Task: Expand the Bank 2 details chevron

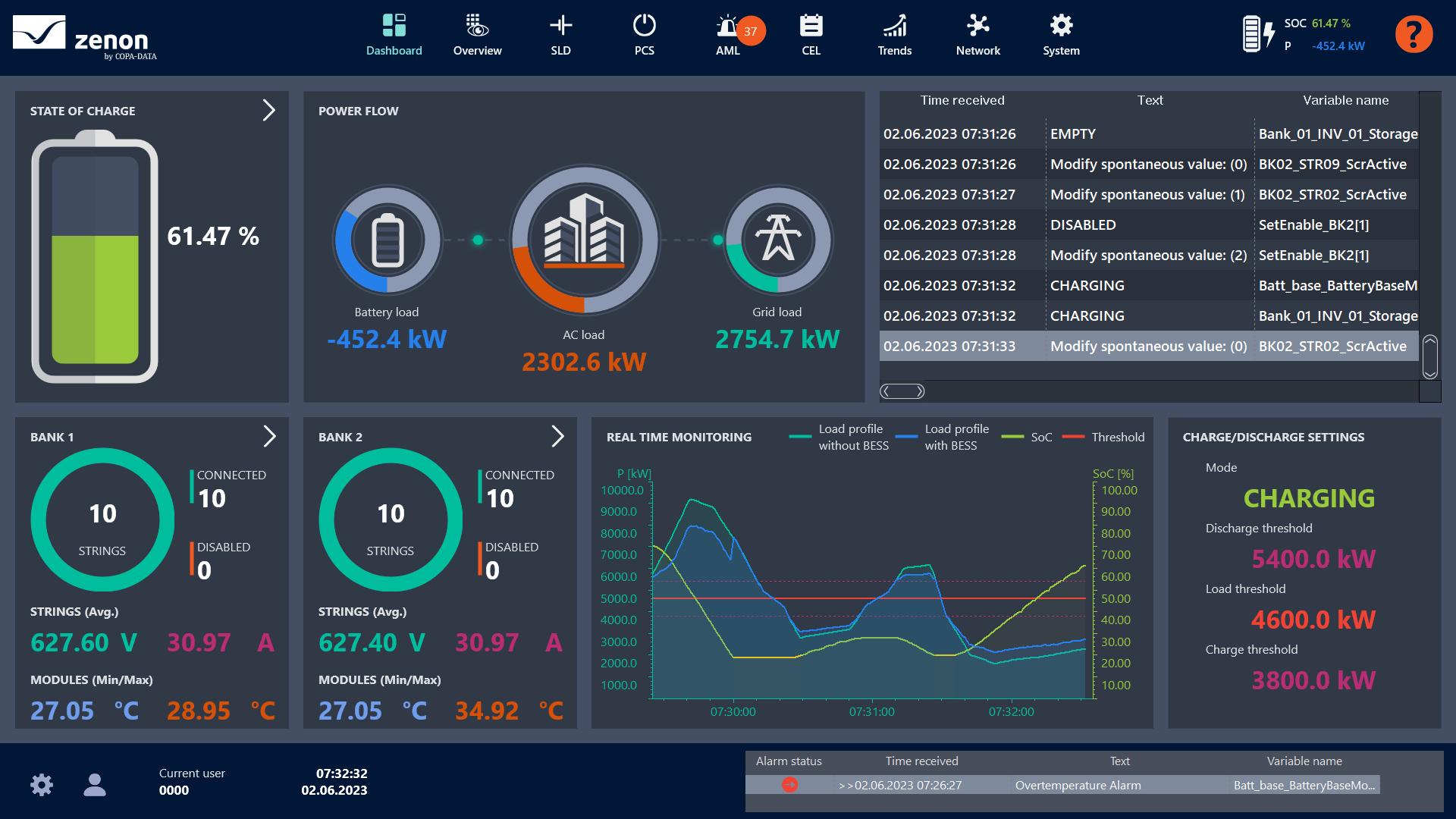Action: (557, 436)
